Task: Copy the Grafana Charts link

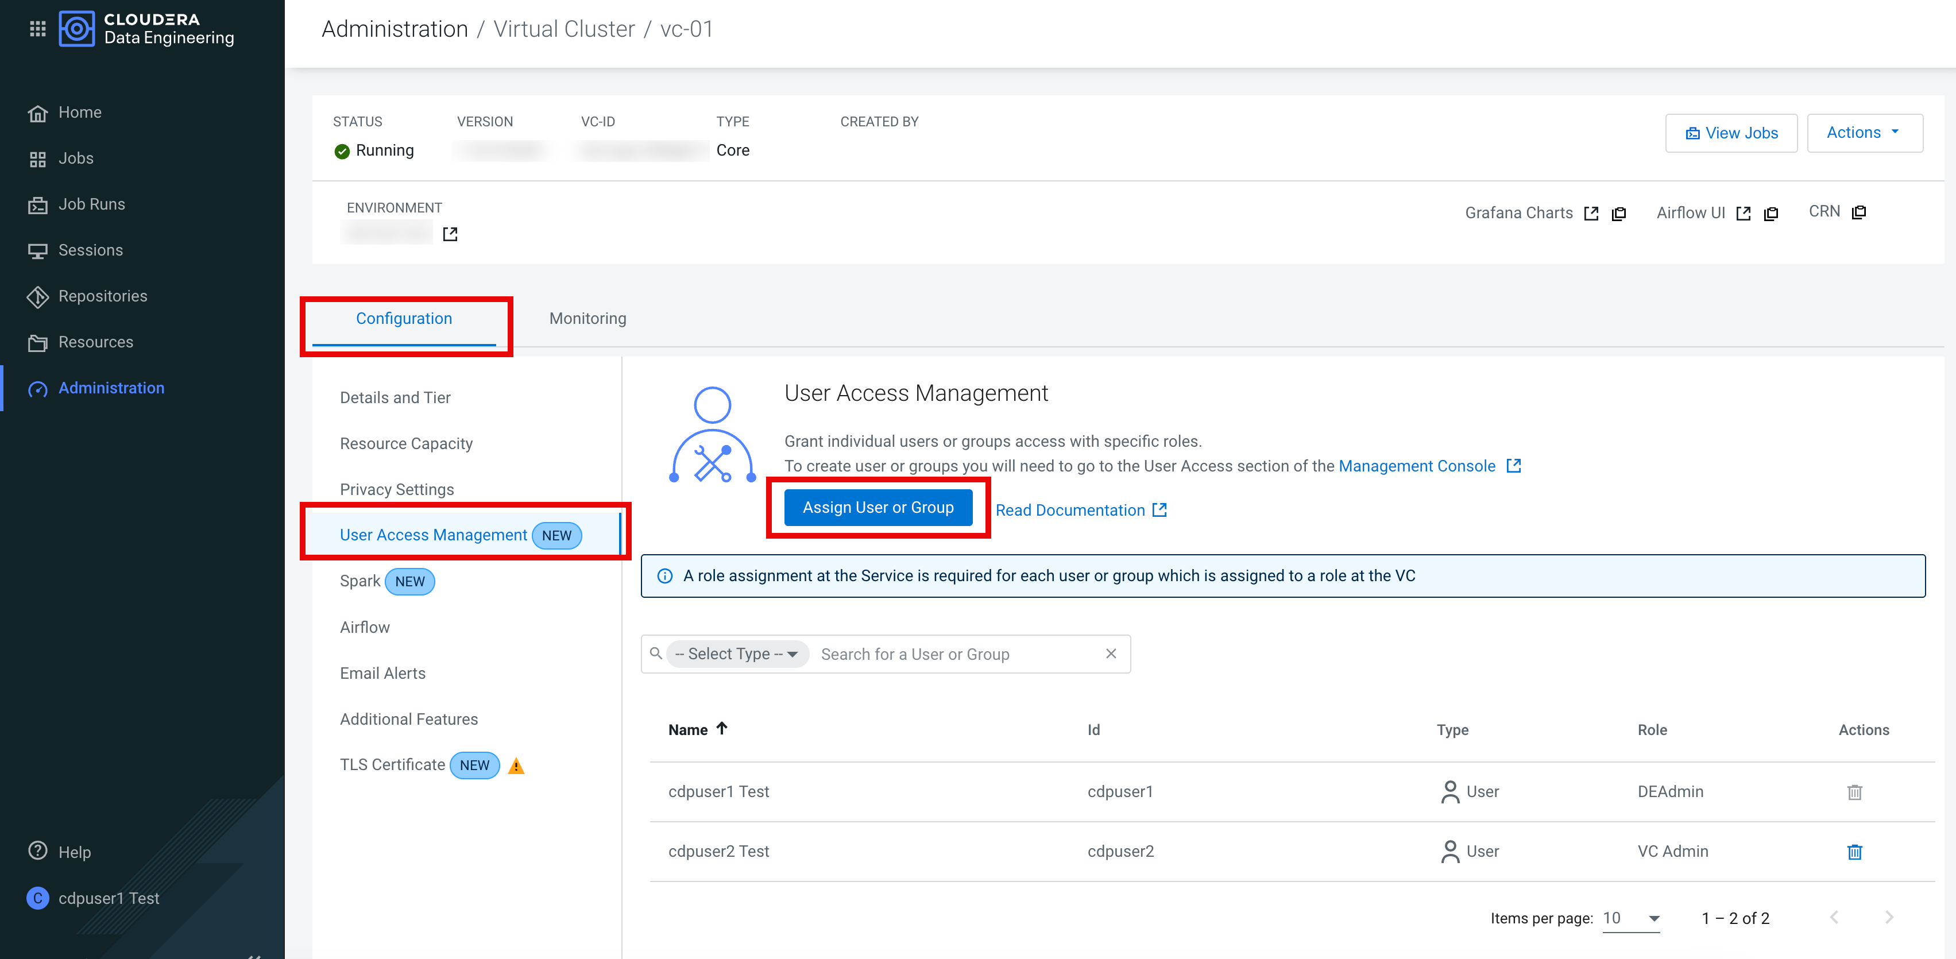Action: [1618, 214]
